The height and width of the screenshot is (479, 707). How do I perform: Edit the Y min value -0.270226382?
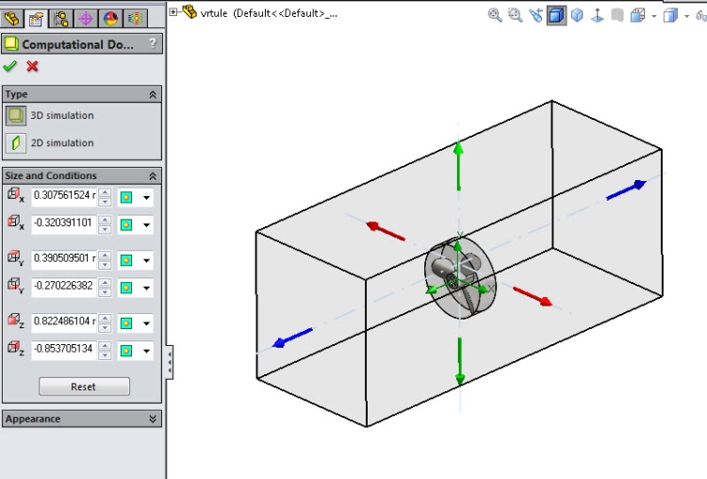64,286
